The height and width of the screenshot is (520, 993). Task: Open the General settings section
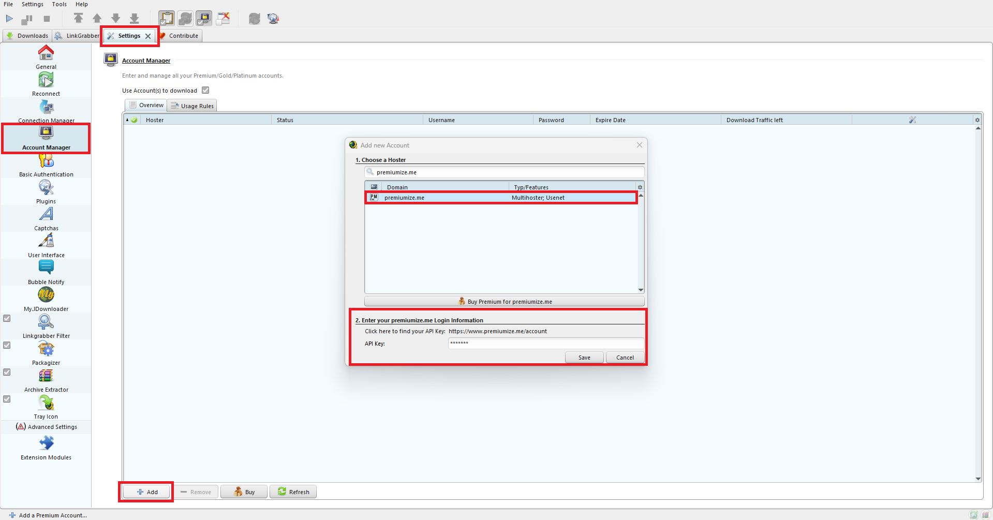point(46,57)
